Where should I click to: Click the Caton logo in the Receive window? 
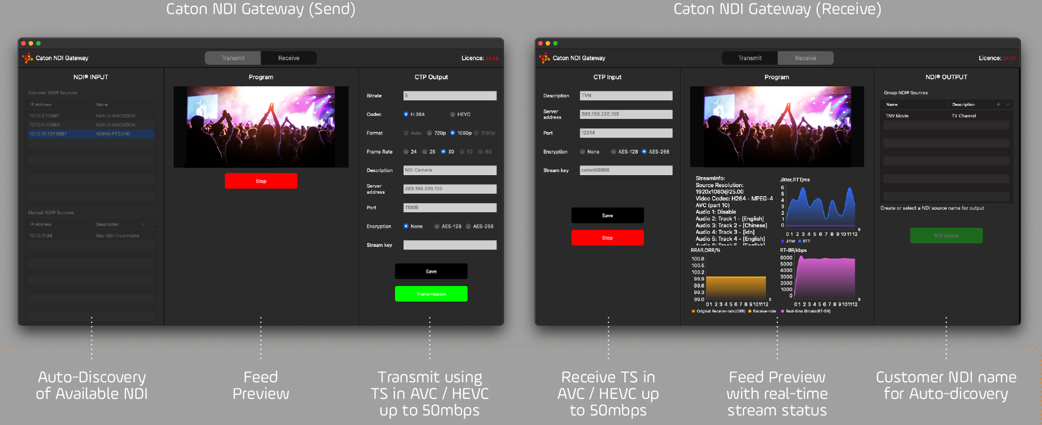545,58
